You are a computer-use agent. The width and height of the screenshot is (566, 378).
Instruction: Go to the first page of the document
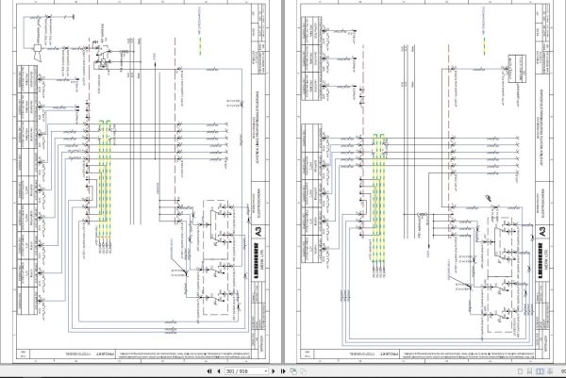coord(209,371)
